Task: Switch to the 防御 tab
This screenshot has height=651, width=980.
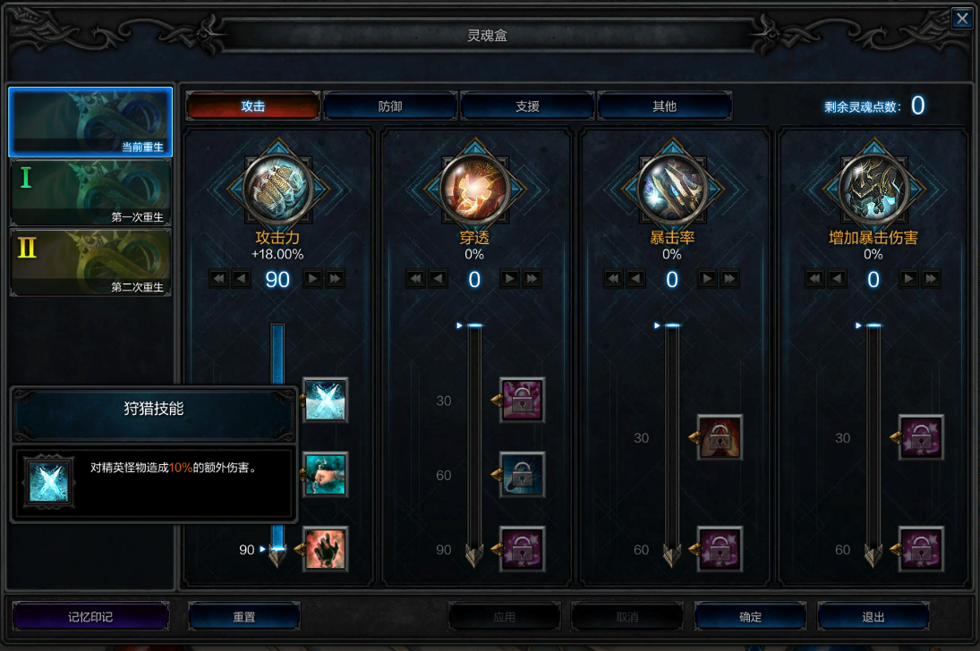Action: (390, 106)
